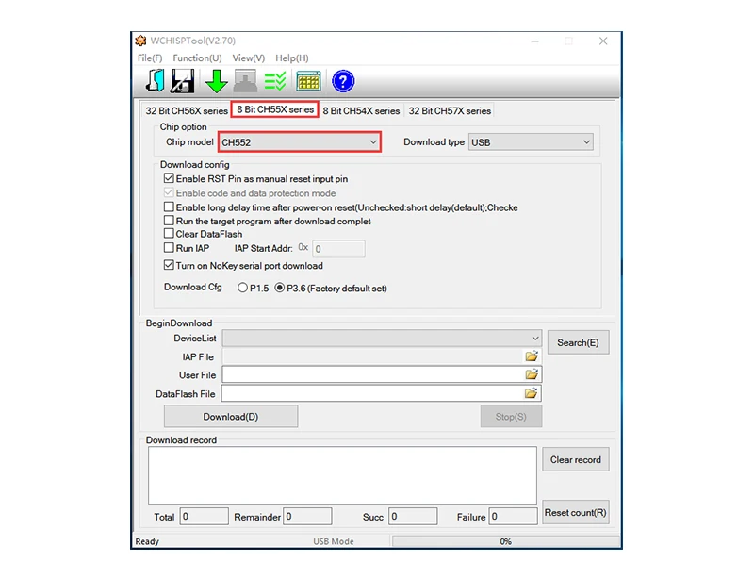
Task: Click the Remainder count field
Action: [308, 516]
